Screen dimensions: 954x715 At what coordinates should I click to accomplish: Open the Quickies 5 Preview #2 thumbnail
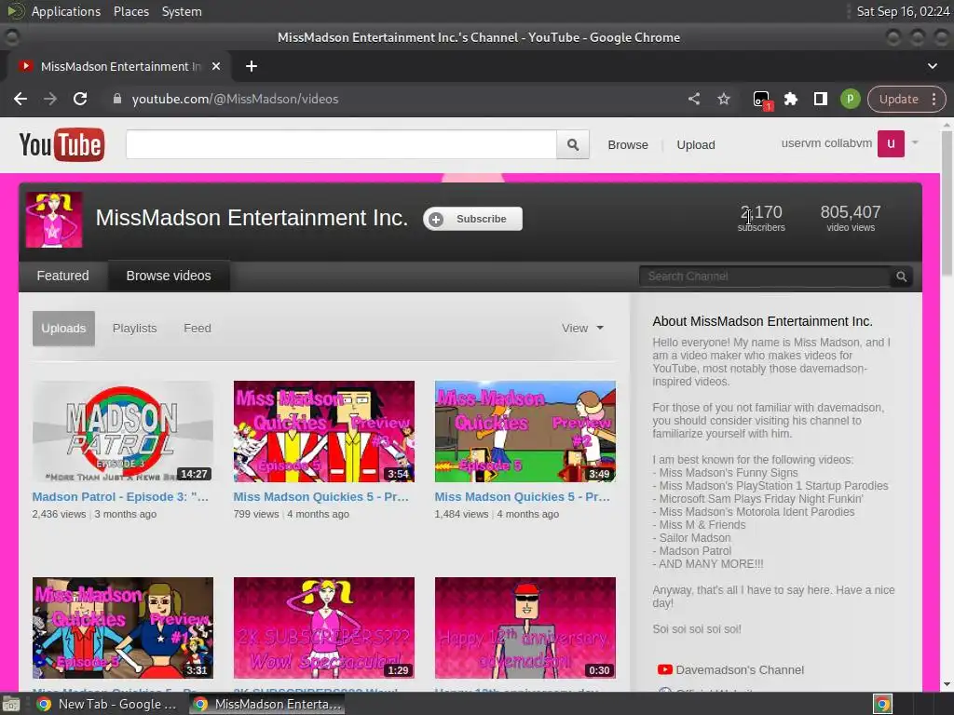pyautogui.click(x=525, y=432)
